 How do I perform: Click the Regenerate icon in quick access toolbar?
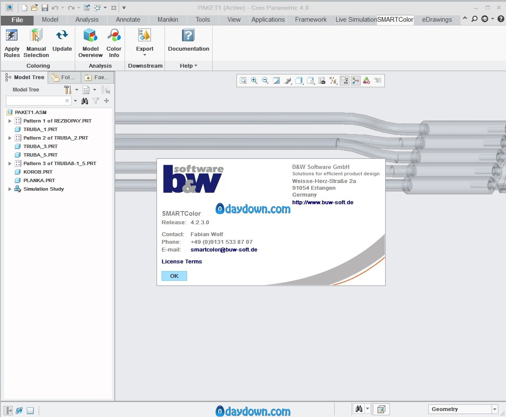(x=87, y=8)
